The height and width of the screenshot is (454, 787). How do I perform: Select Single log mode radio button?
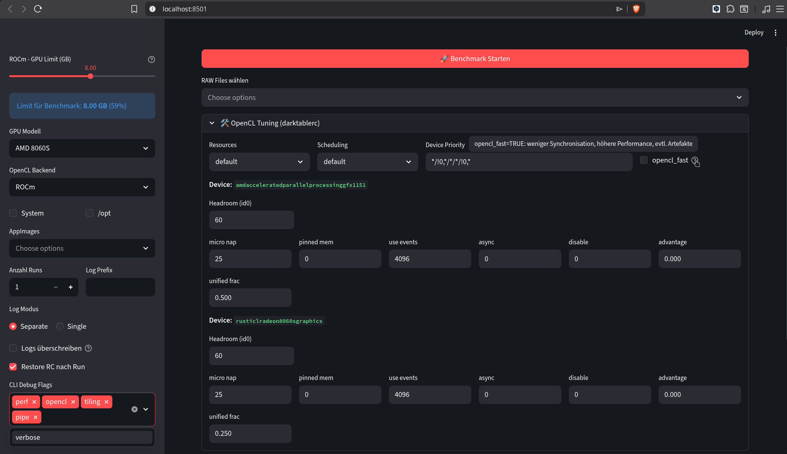60,327
